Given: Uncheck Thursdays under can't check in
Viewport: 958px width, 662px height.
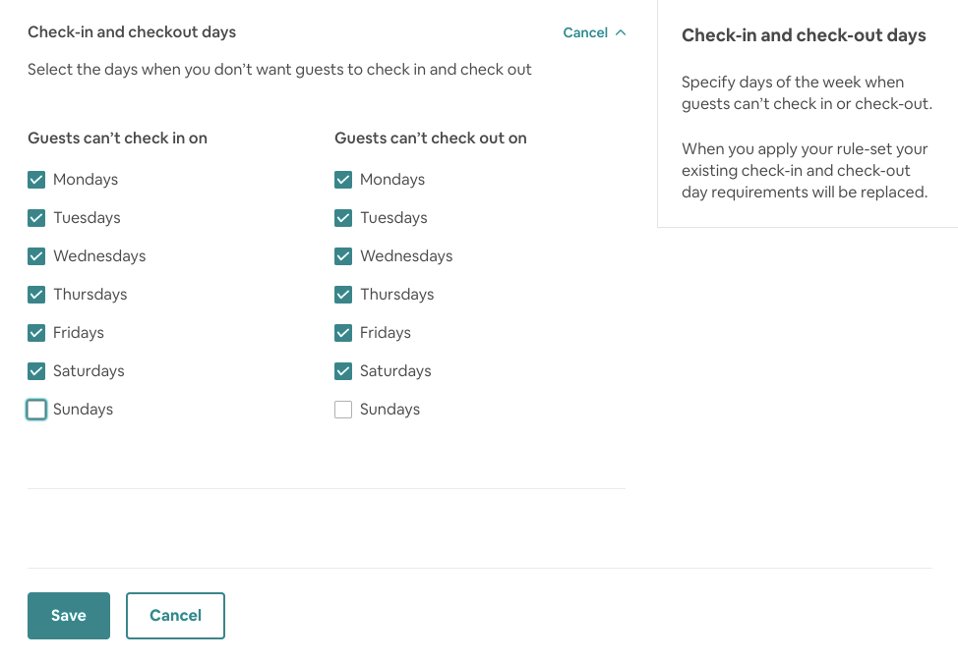Looking at the screenshot, I should 36,295.
